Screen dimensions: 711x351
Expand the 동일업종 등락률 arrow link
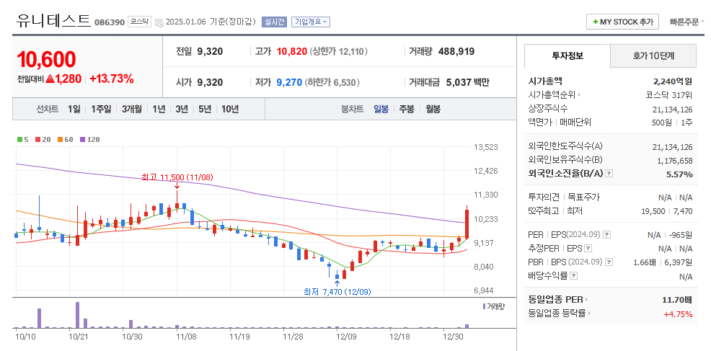(589, 313)
